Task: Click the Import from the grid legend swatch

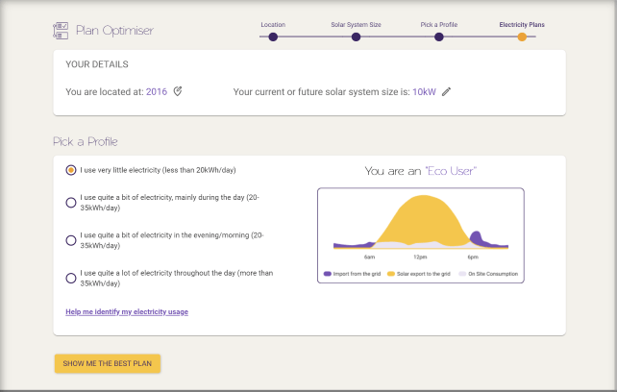Action: tap(327, 274)
